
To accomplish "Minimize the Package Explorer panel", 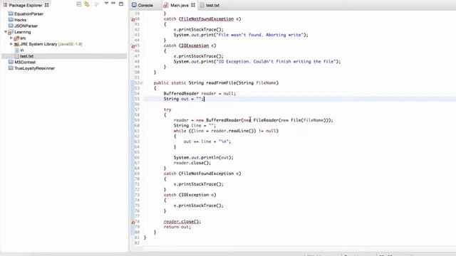I will tap(113, 4).
